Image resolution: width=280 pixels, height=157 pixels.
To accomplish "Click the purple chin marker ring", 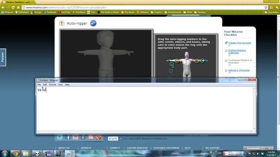I will [x=187, y=57].
